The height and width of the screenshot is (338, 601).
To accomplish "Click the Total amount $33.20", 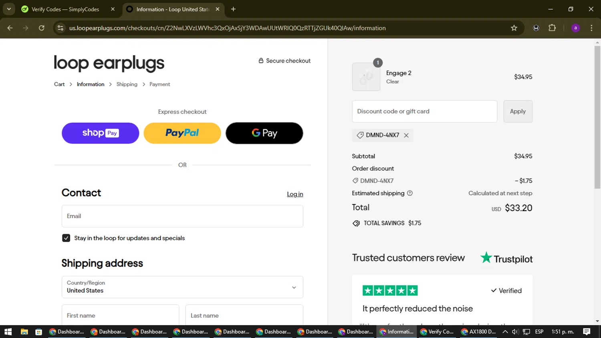I will (x=518, y=208).
